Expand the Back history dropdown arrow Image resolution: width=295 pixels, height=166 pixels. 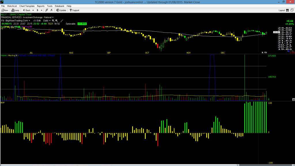pos(33,10)
